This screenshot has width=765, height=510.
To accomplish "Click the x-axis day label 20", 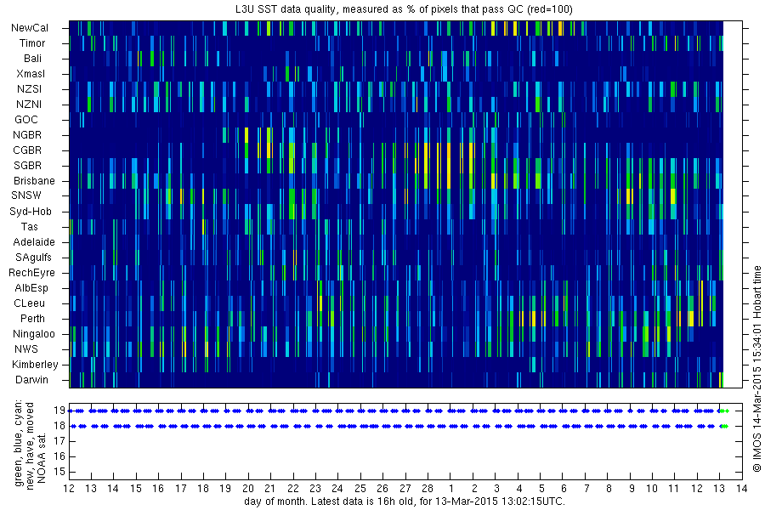I will (x=248, y=489).
